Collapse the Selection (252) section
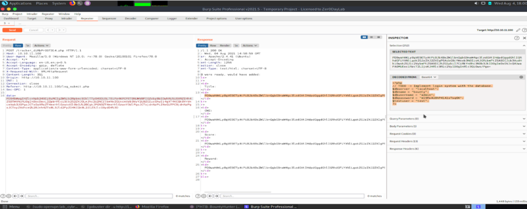The height and width of the screenshot is (209, 527). click(x=524, y=45)
